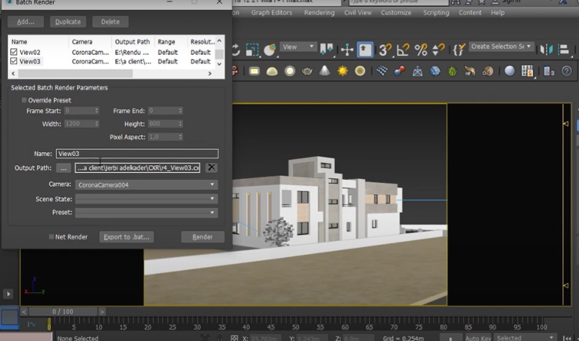579x341 pixels.
Task: Open the Graph Editors menu
Action: pyautogui.click(x=271, y=13)
